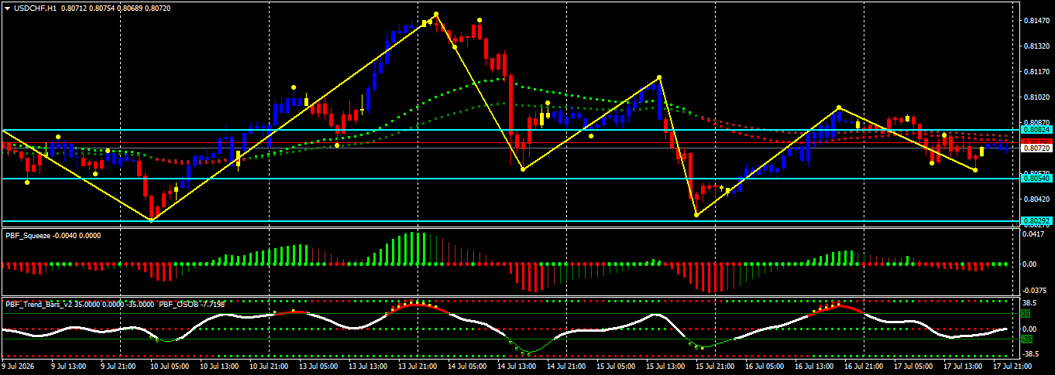Select the ZigZag peak near 15 Jul 13:00

[x=659, y=77]
